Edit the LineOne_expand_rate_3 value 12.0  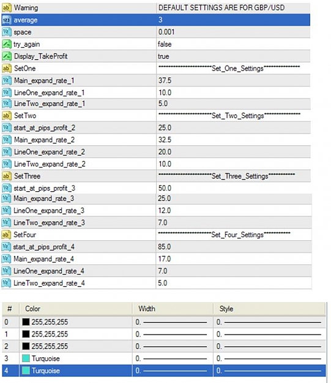coord(234,211)
